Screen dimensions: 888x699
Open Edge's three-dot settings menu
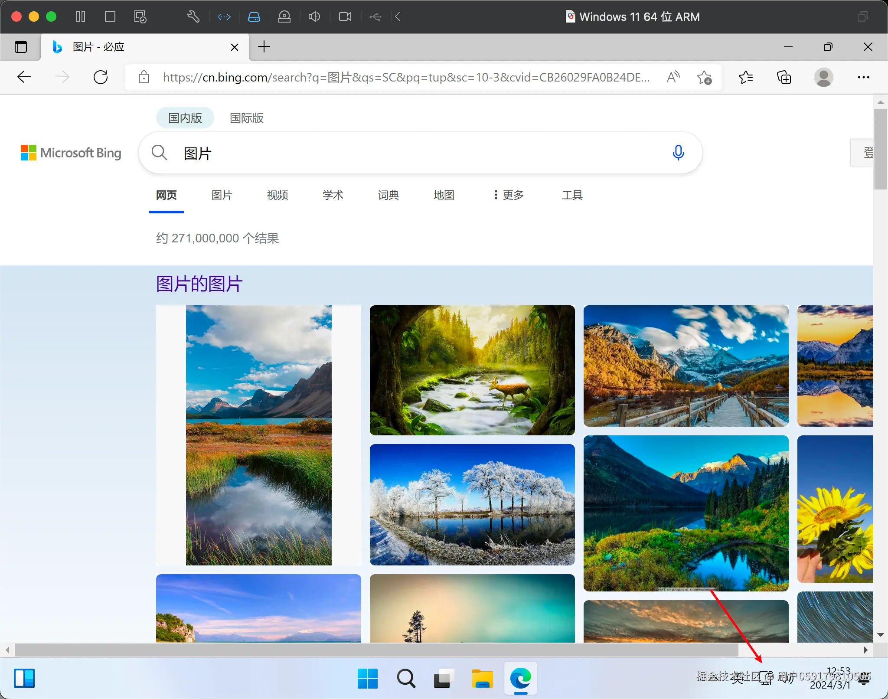(863, 77)
